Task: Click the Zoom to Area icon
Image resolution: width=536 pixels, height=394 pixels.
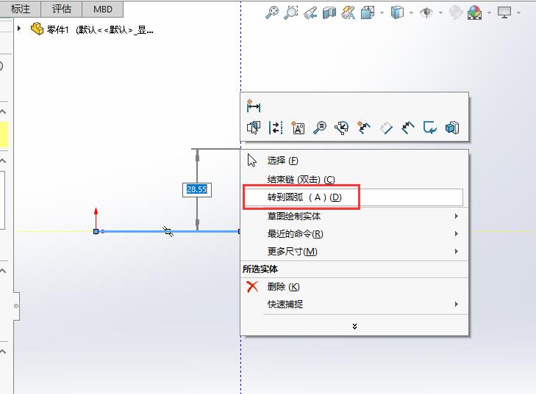Action: point(291,12)
